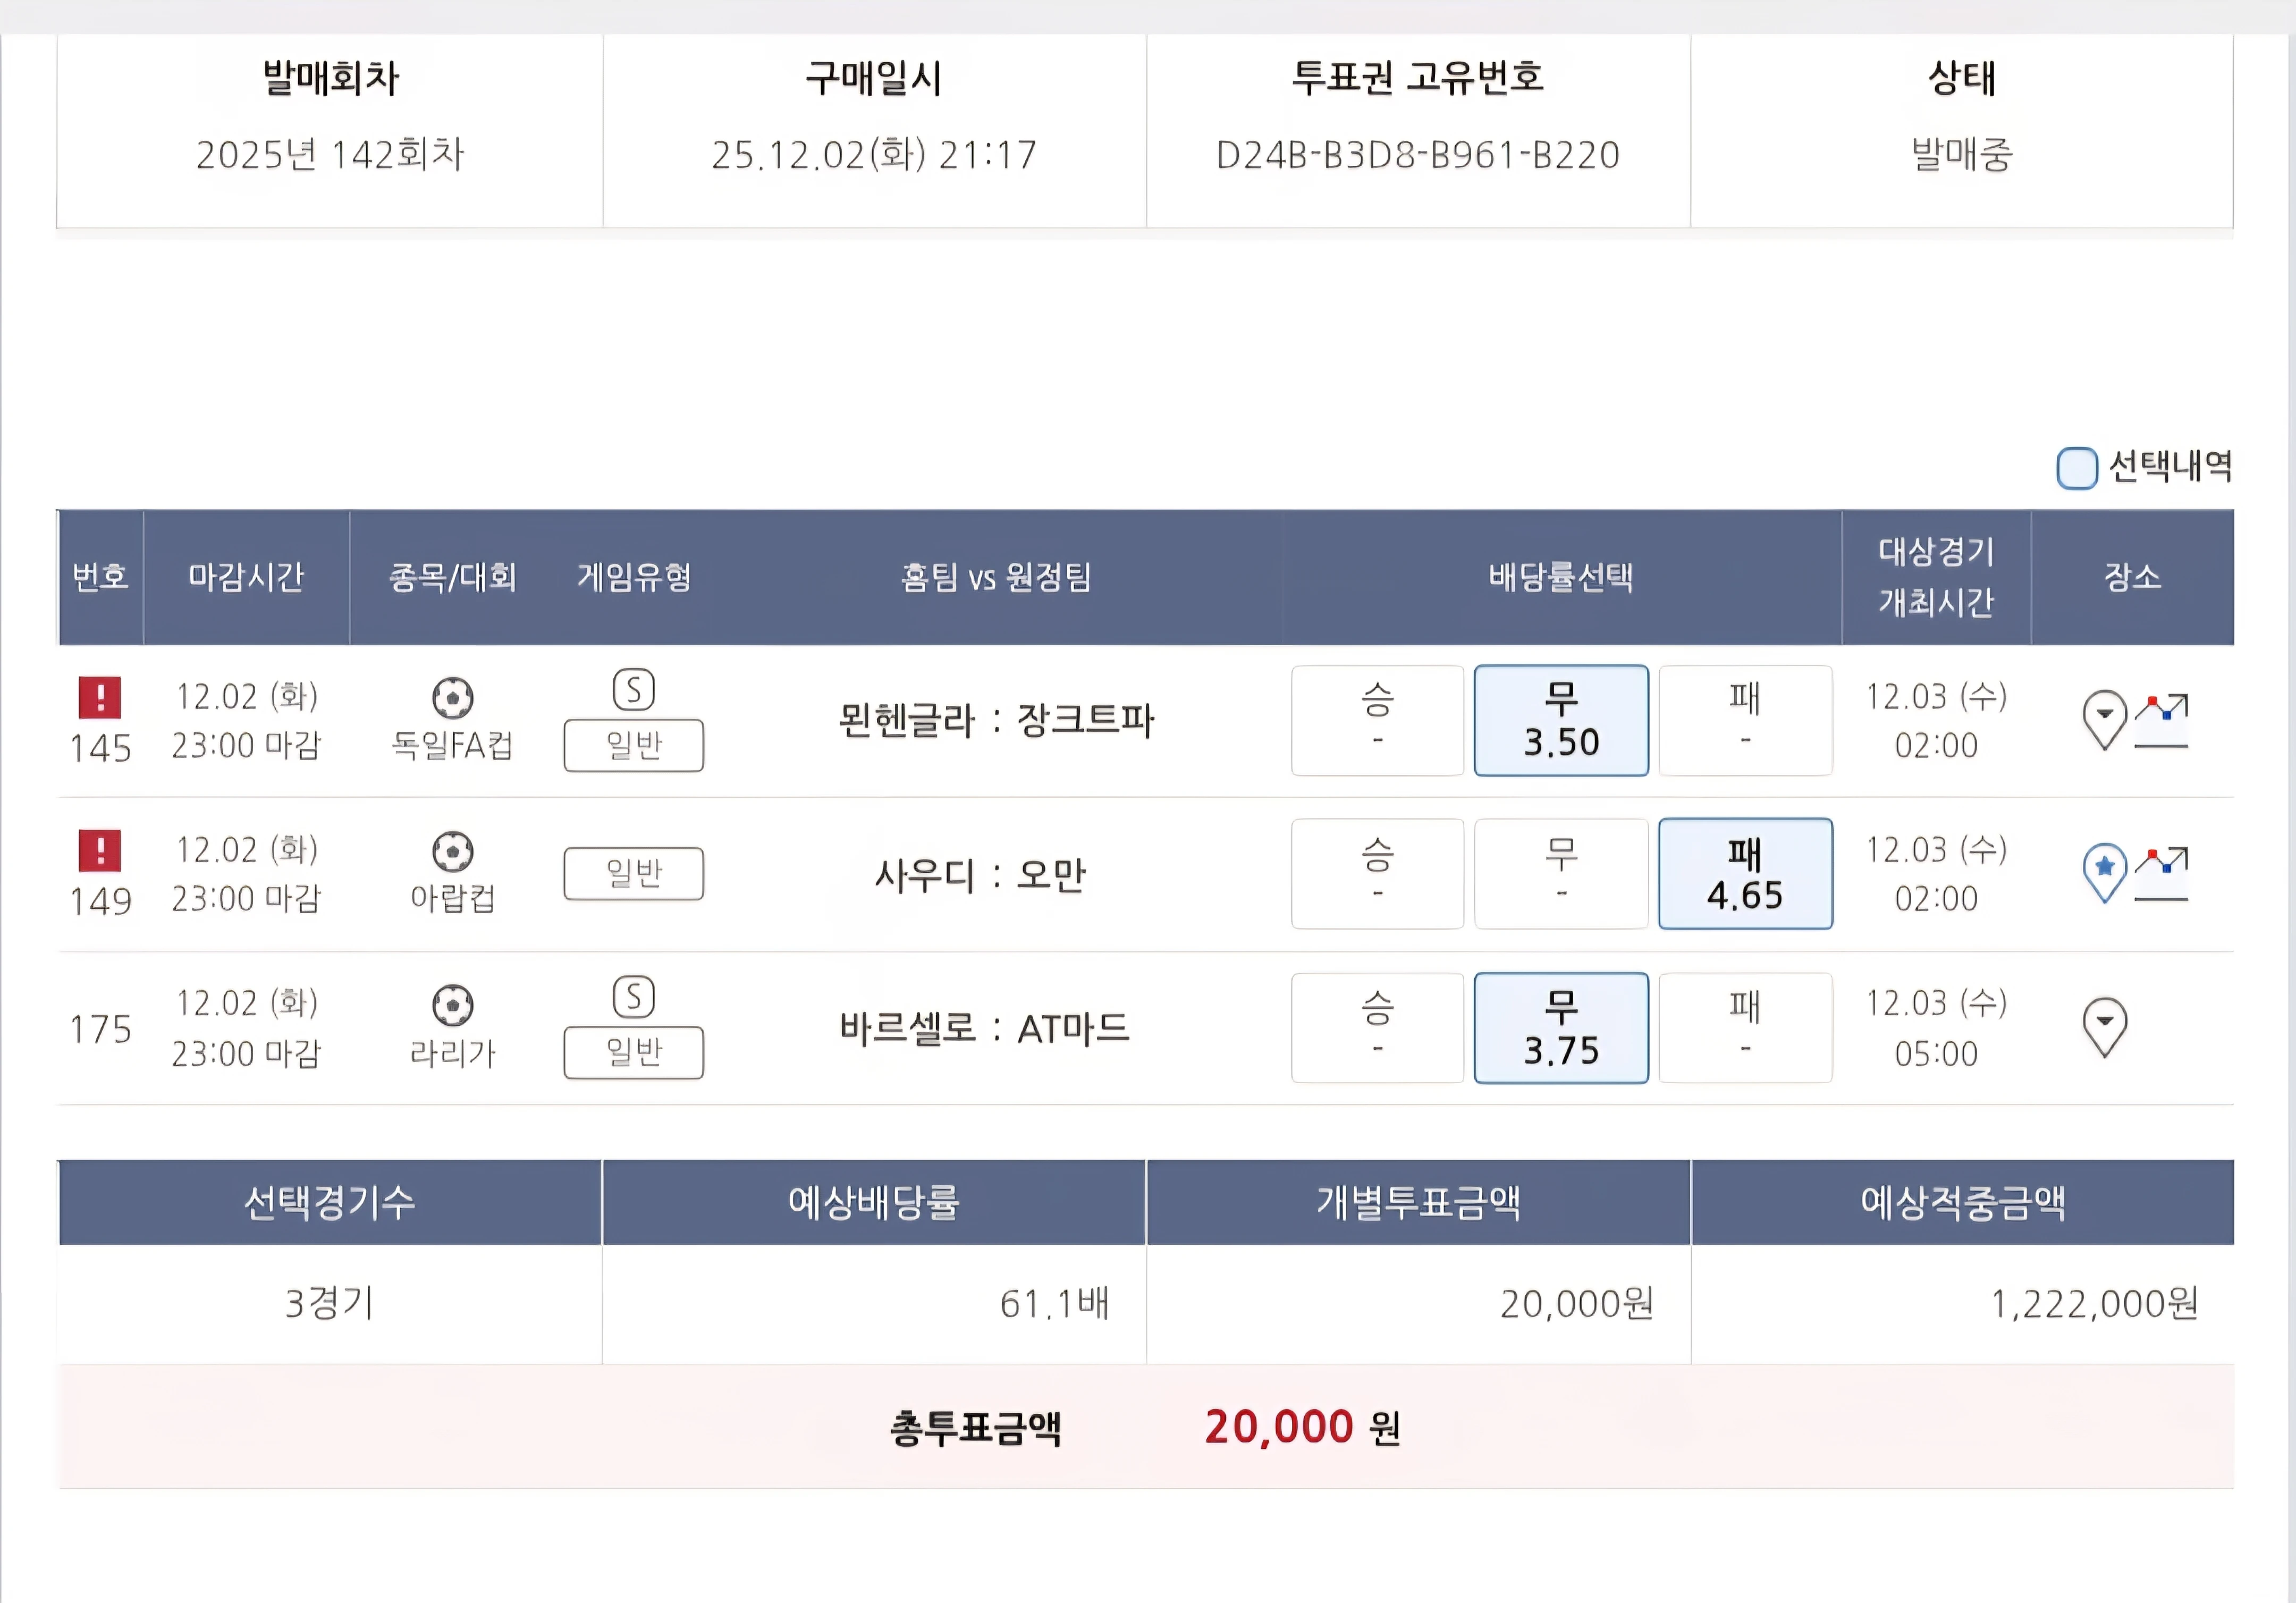Click S badge in 바르셀로 match row
The image size is (2296, 1603).
[x=633, y=997]
